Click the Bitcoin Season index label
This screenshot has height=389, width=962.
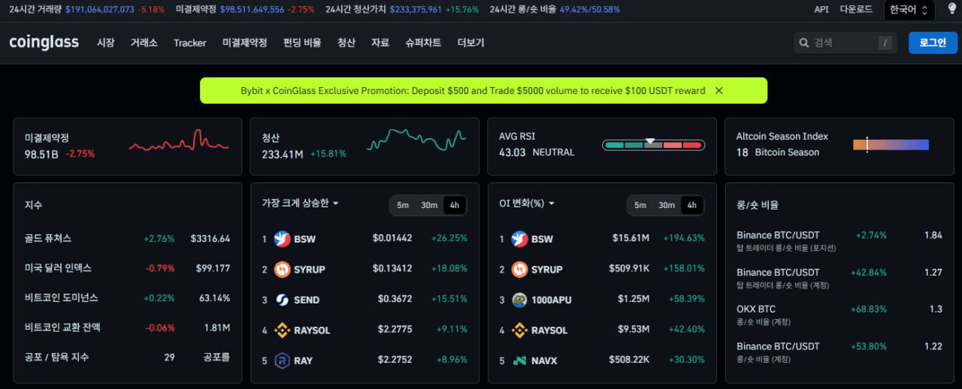pyautogui.click(x=787, y=152)
